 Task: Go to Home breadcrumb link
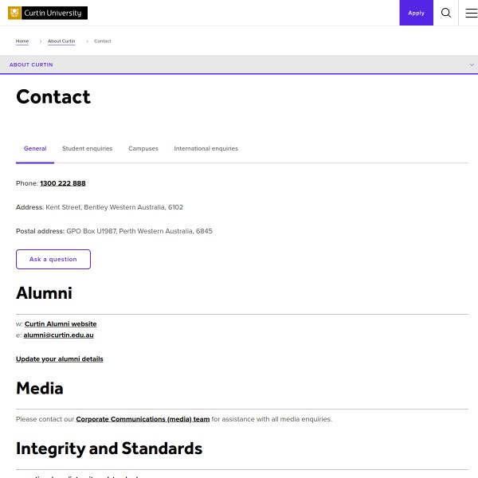click(x=22, y=41)
